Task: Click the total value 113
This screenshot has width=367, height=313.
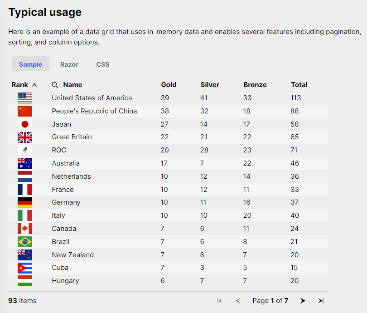Action: (295, 98)
